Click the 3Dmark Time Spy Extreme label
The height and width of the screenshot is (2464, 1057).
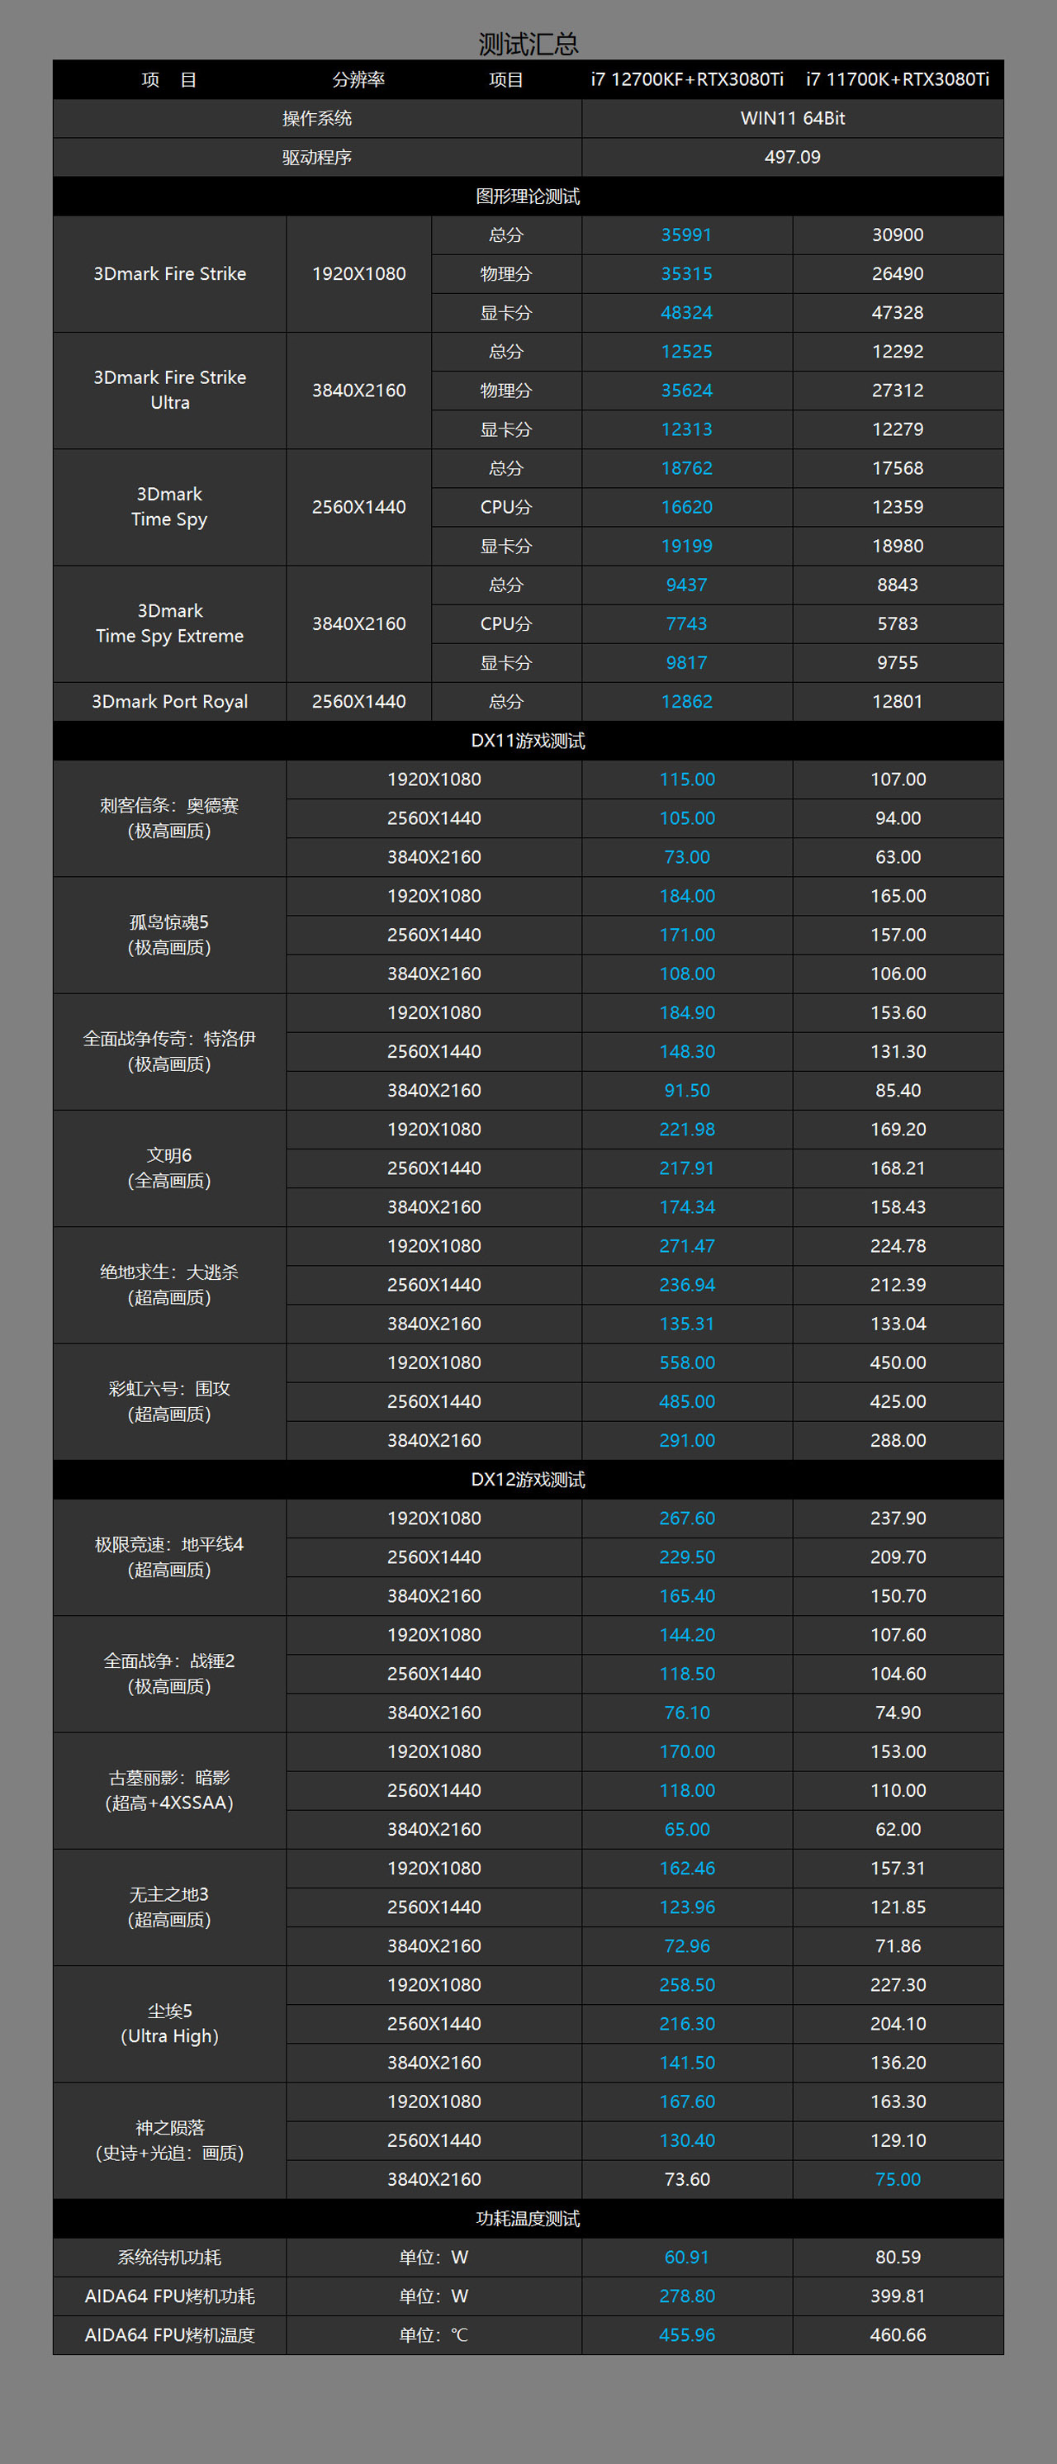[169, 623]
